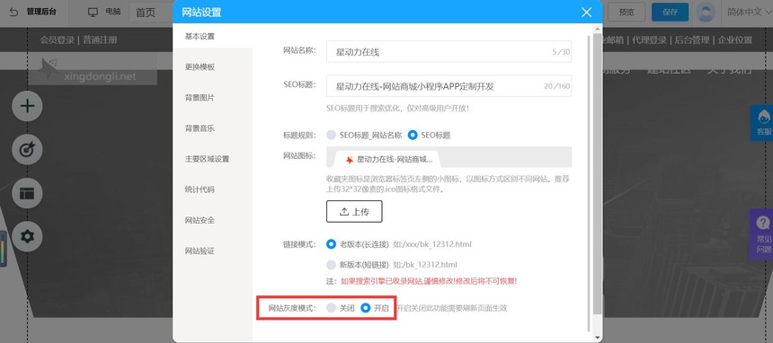The height and width of the screenshot is (343, 773).
Task: Click the 普通注册 link
Action: [x=100, y=40]
